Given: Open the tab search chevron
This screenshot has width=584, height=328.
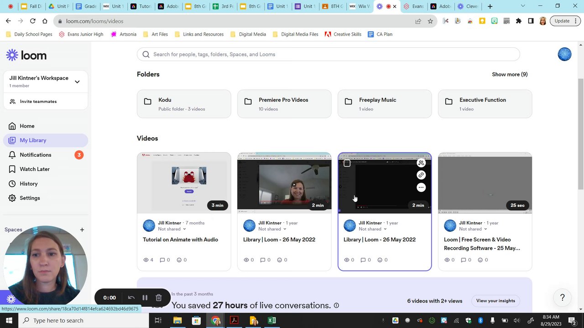Looking at the screenshot, I should (523, 6).
